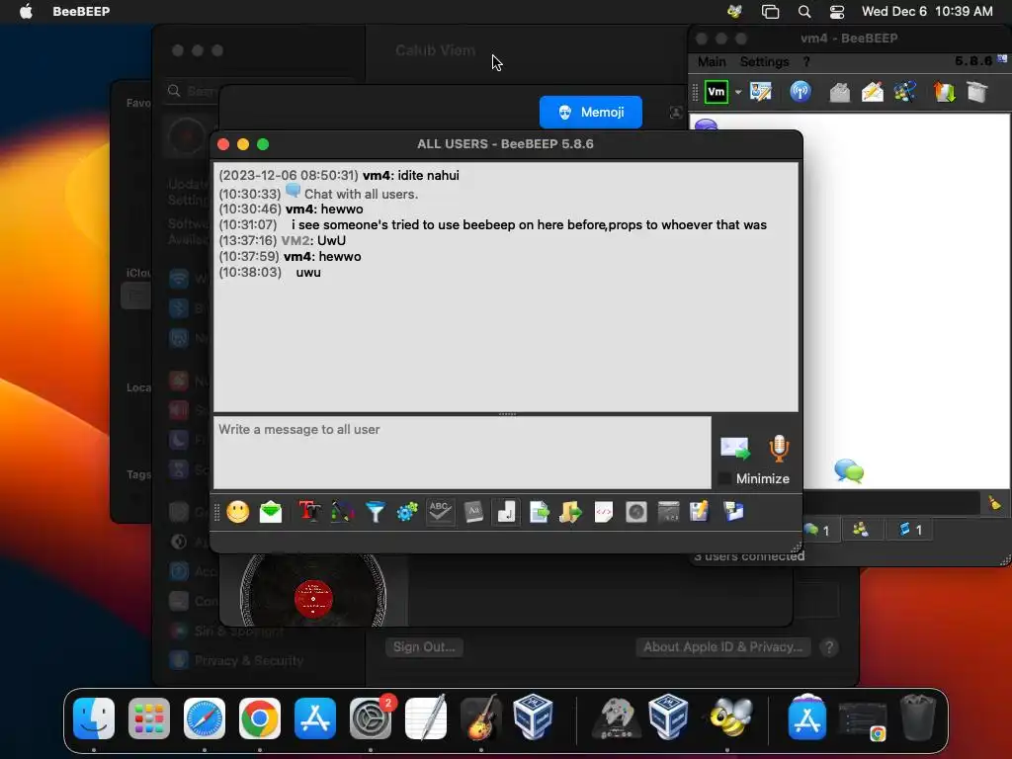Viewport: 1012px width, 759px height.
Task: Open the font color picker icon
Action: 342,513
